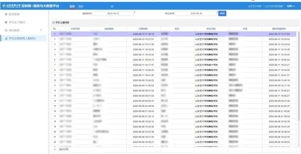
Task: Sort by the 注册时间 column header
Action: click(143, 29)
